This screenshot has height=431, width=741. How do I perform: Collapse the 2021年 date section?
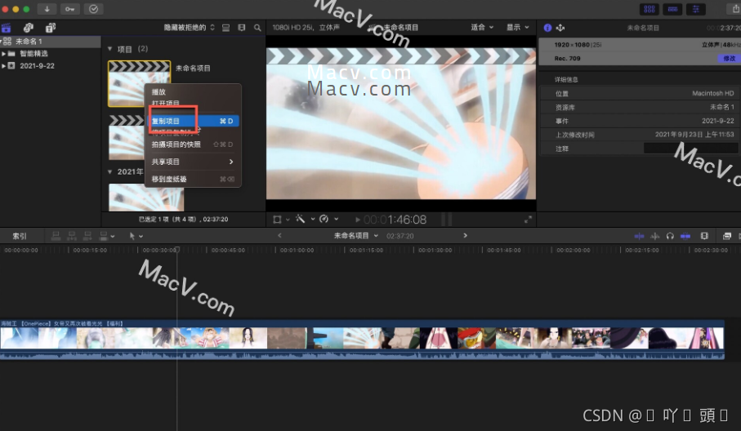pyautogui.click(x=109, y=172)
